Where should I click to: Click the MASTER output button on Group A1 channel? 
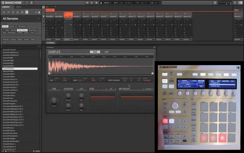pyautogui.click(x=238, y=39)
